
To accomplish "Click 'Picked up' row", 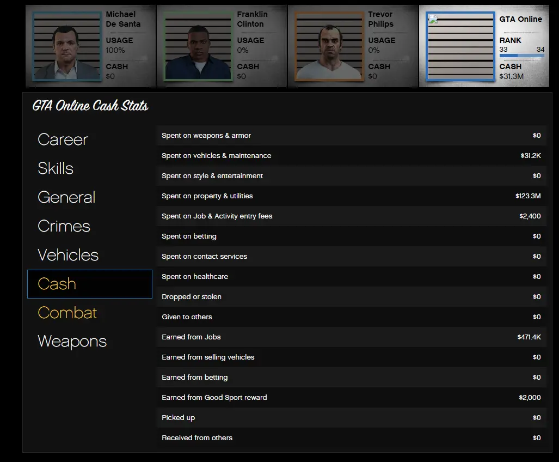I will tap(351, 418).
